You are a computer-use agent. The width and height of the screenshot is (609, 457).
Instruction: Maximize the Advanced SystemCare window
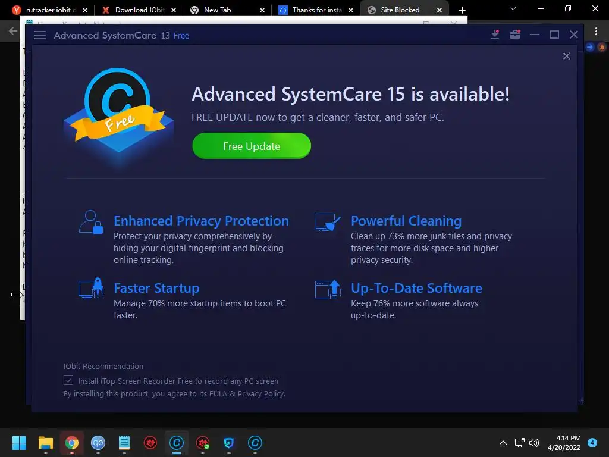pos(554,35)
